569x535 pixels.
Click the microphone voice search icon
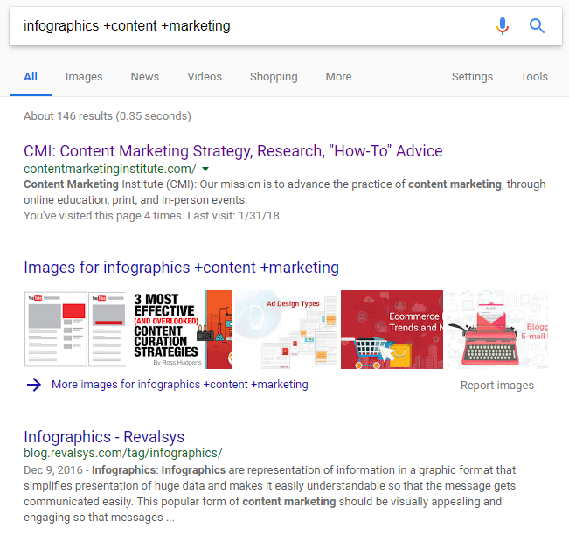coord(503,26)
